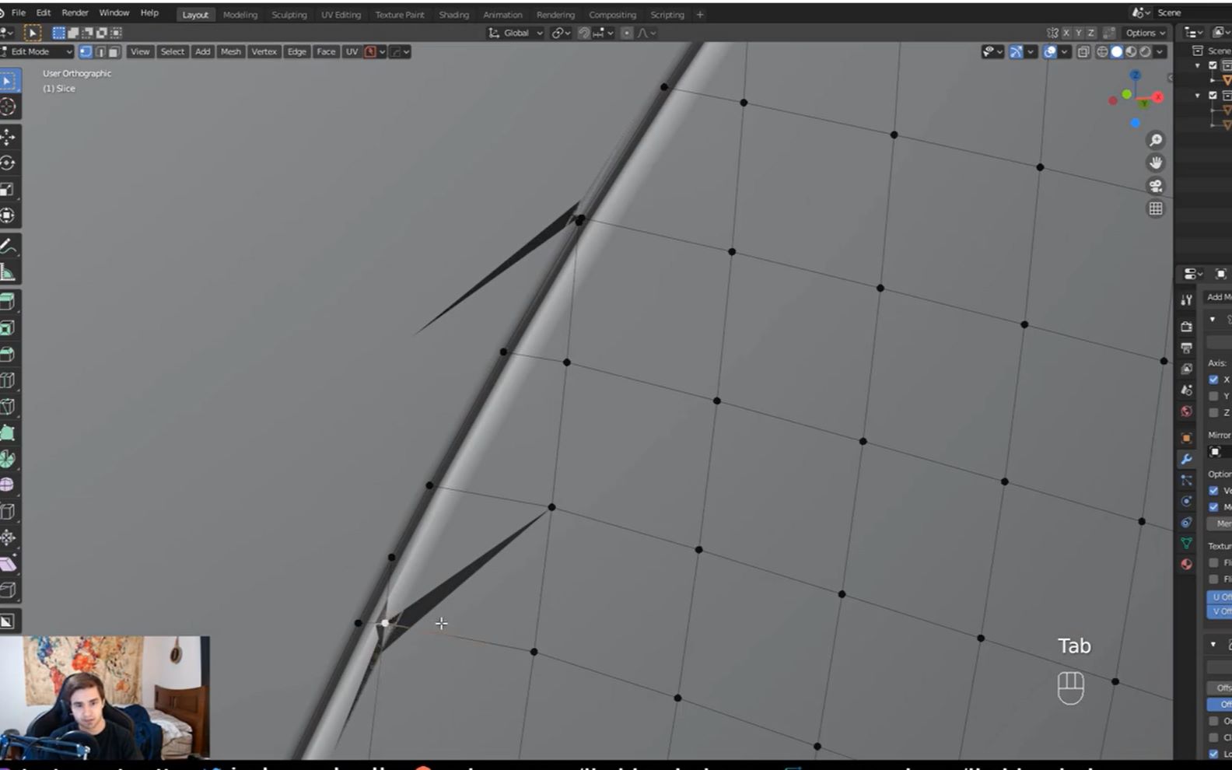Expand the gizmo options dropdown
The image size is (1232, 770).
1031,52
